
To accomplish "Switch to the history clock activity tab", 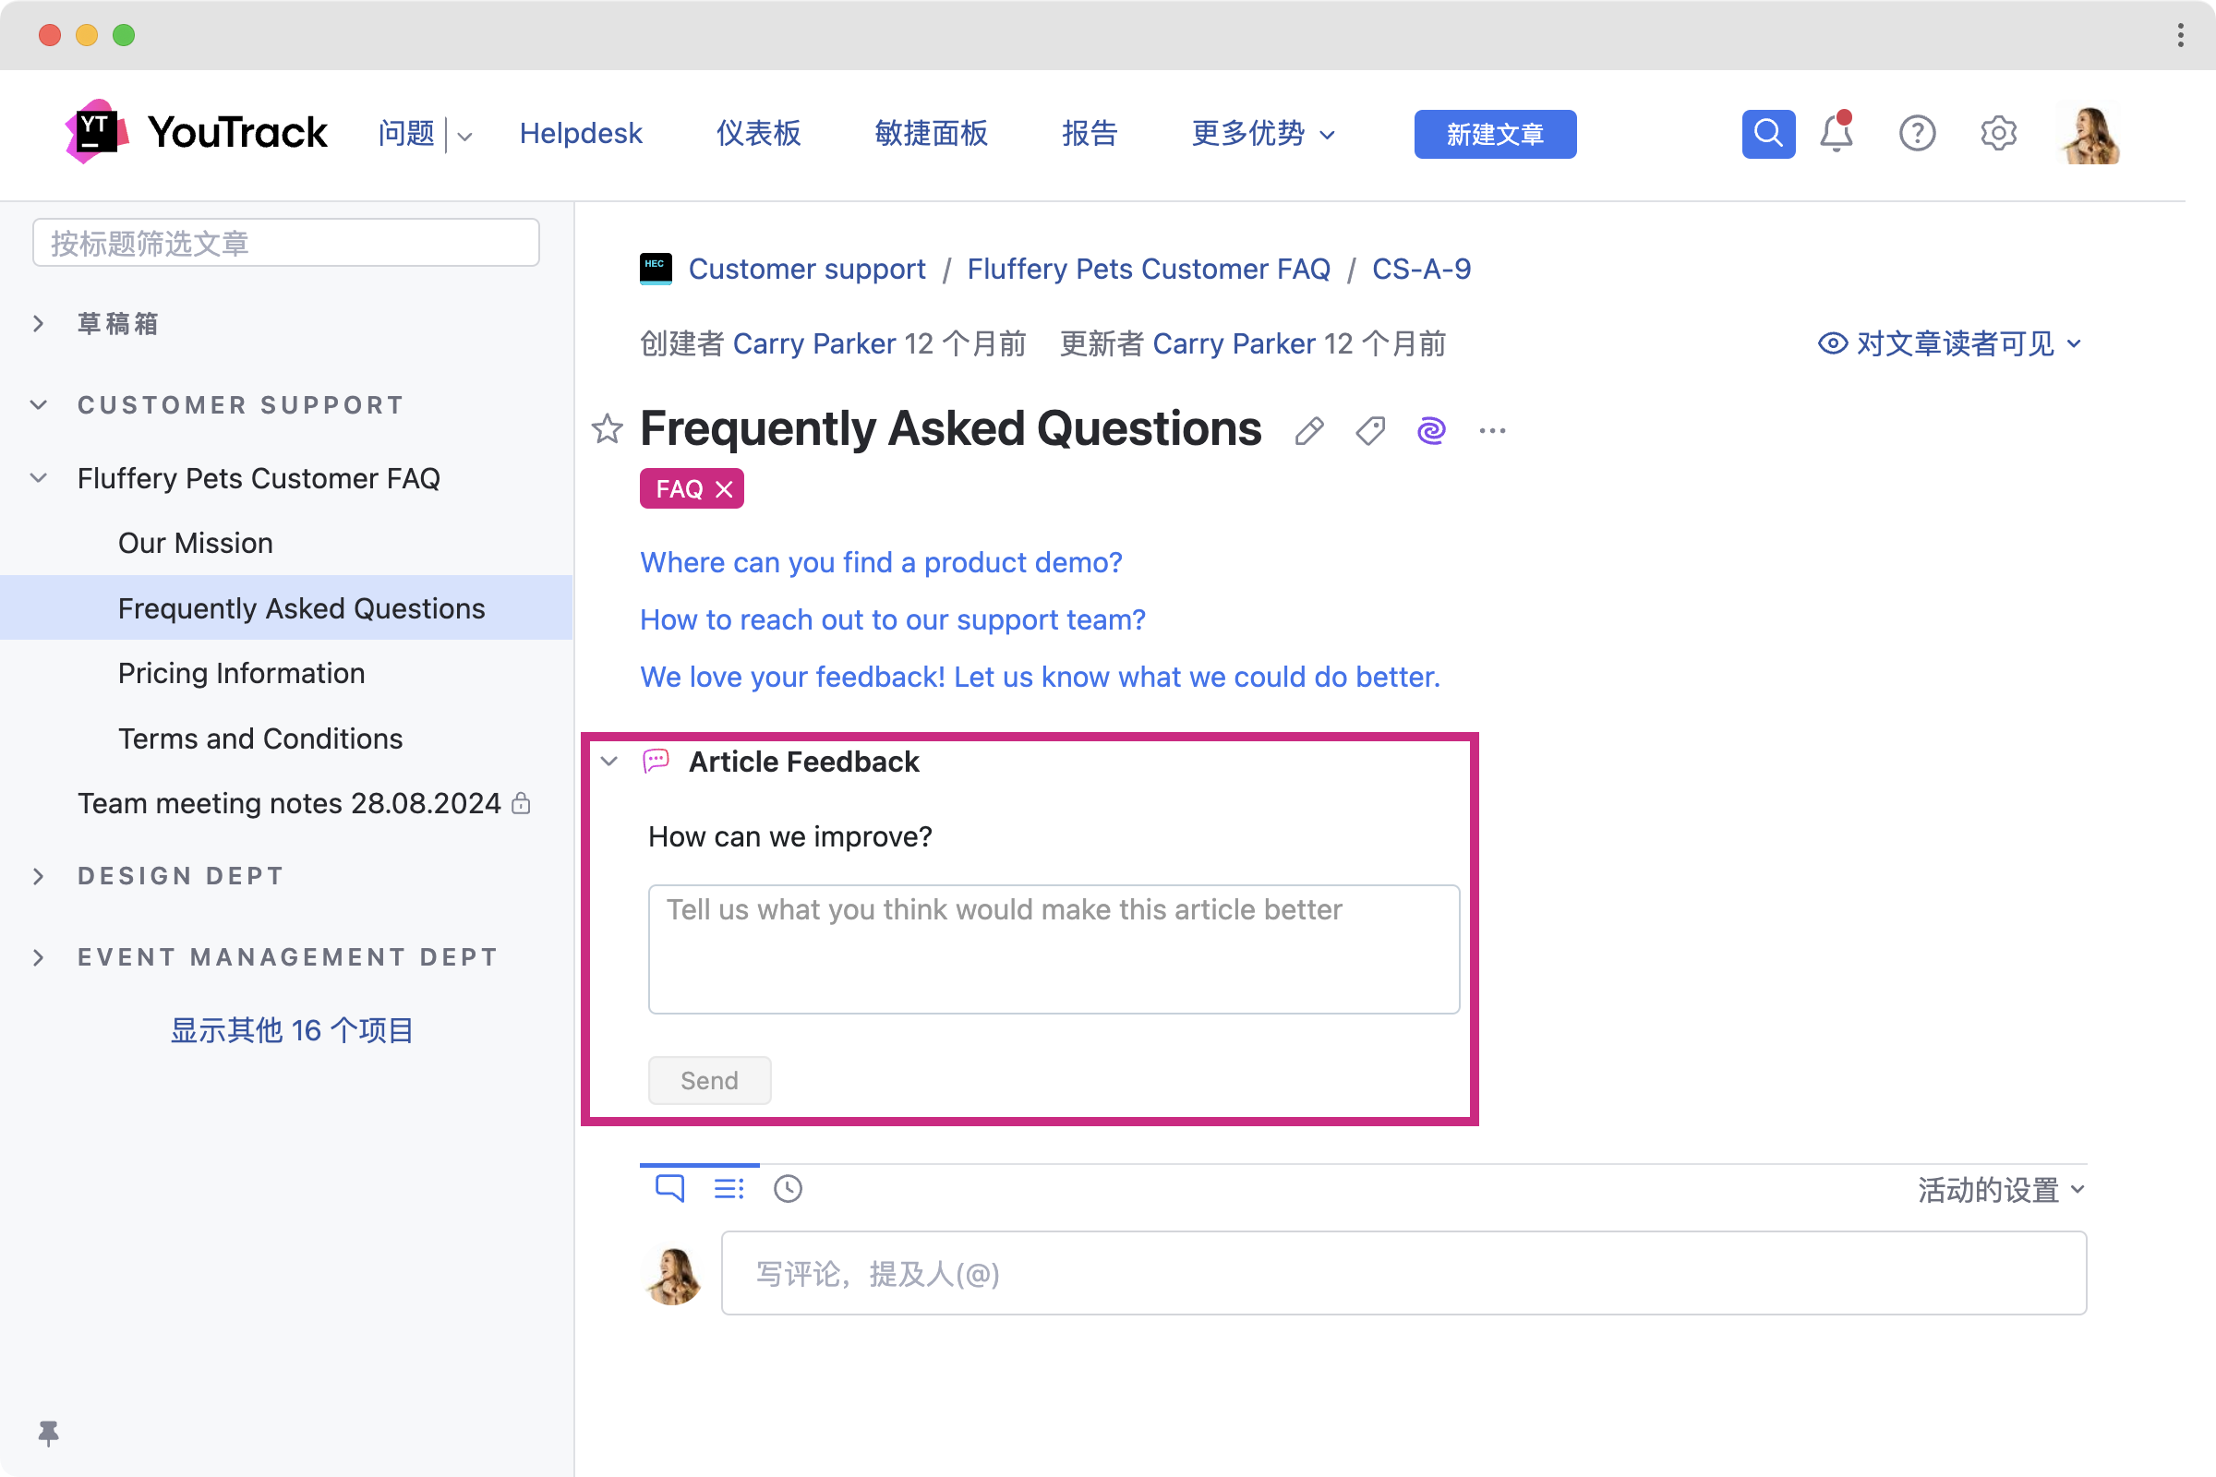I will (788, 1189).
